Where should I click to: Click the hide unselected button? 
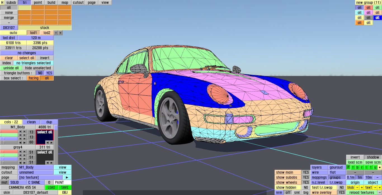(x=38, y=68)
